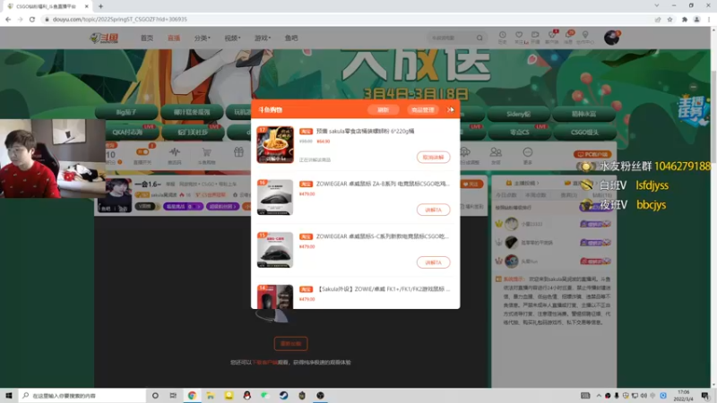Switch to 本周贡献 tab
Screen dimensions: 717x403
pyautogui.click(x=536, y=195)
